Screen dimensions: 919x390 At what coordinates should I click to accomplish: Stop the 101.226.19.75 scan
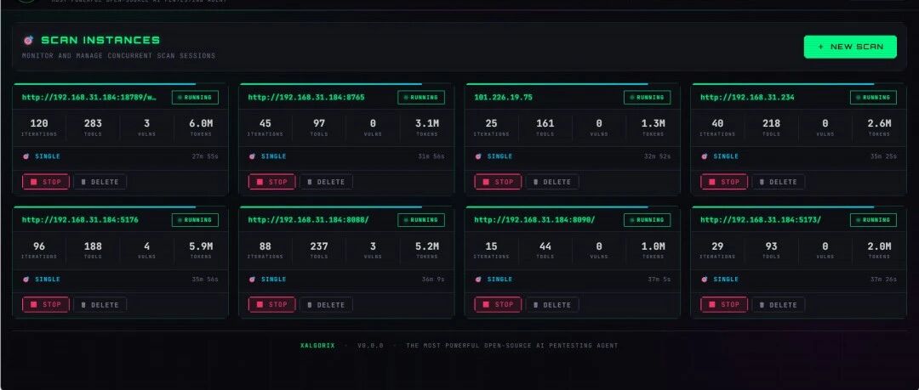click(498, 182)
